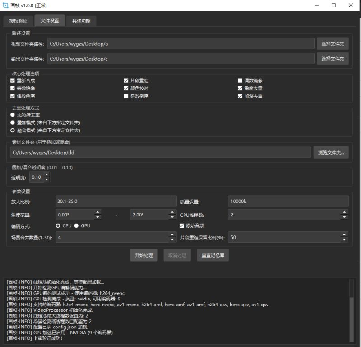Lower the 0.00° minimum angle with down arrow

pyautogui.click(x=97, y=217)
